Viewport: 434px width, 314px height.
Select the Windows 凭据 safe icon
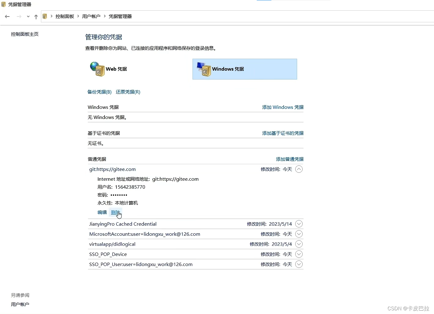204,69
